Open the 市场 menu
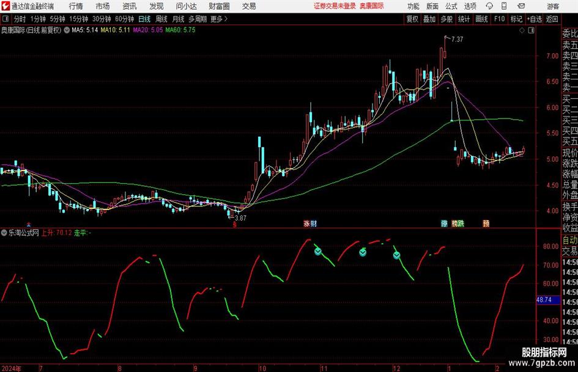This screenshot has height=372, width=578. click(x=103, y=6)
